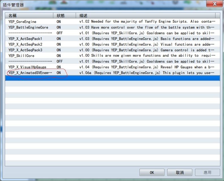Image resolution: width=224 pixels, height=181 pixels.
Task: Sort by the 名稱 column header
Action: tap(29, 15)
